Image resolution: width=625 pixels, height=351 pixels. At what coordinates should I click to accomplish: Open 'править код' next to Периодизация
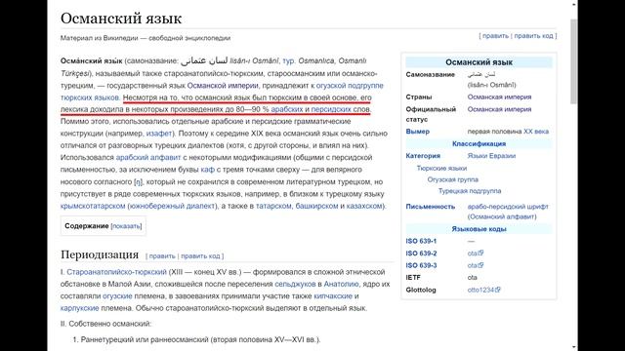(200, 255)
